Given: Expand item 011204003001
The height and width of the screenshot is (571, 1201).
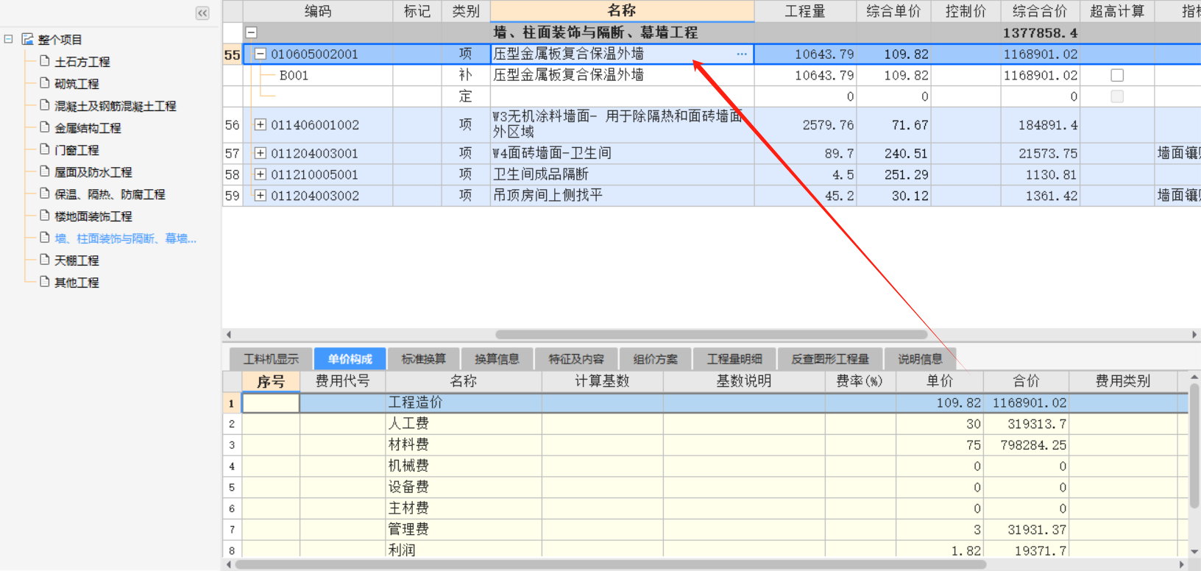Looking at the screenshot, I should point(260,153).
